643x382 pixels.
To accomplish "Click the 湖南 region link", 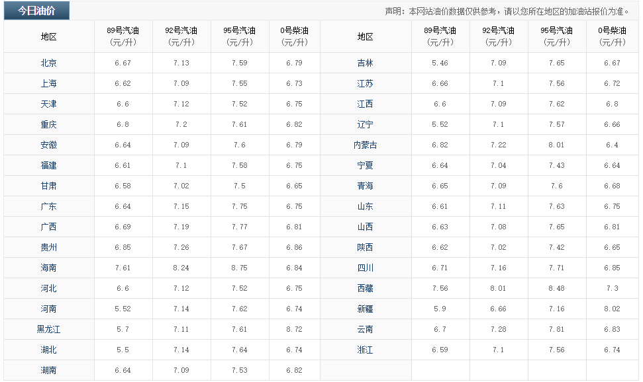I will click(48, 371).
